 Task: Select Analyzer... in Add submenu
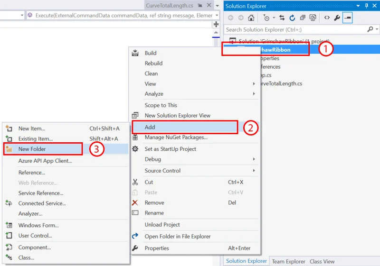pyautogui.click(x=66, y=214)
